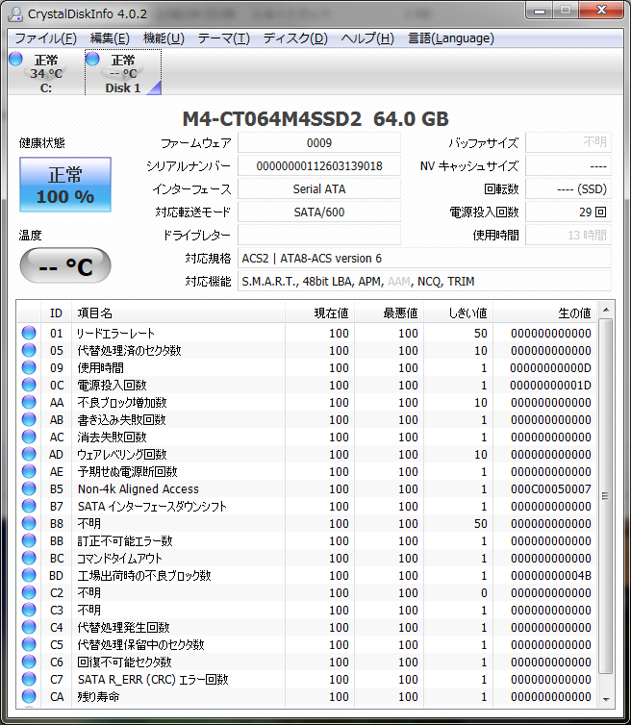Click the 電源投入回数 field showing 29 回
The width and height of the screenshot is (631, 725).
[x=568, y=212]
